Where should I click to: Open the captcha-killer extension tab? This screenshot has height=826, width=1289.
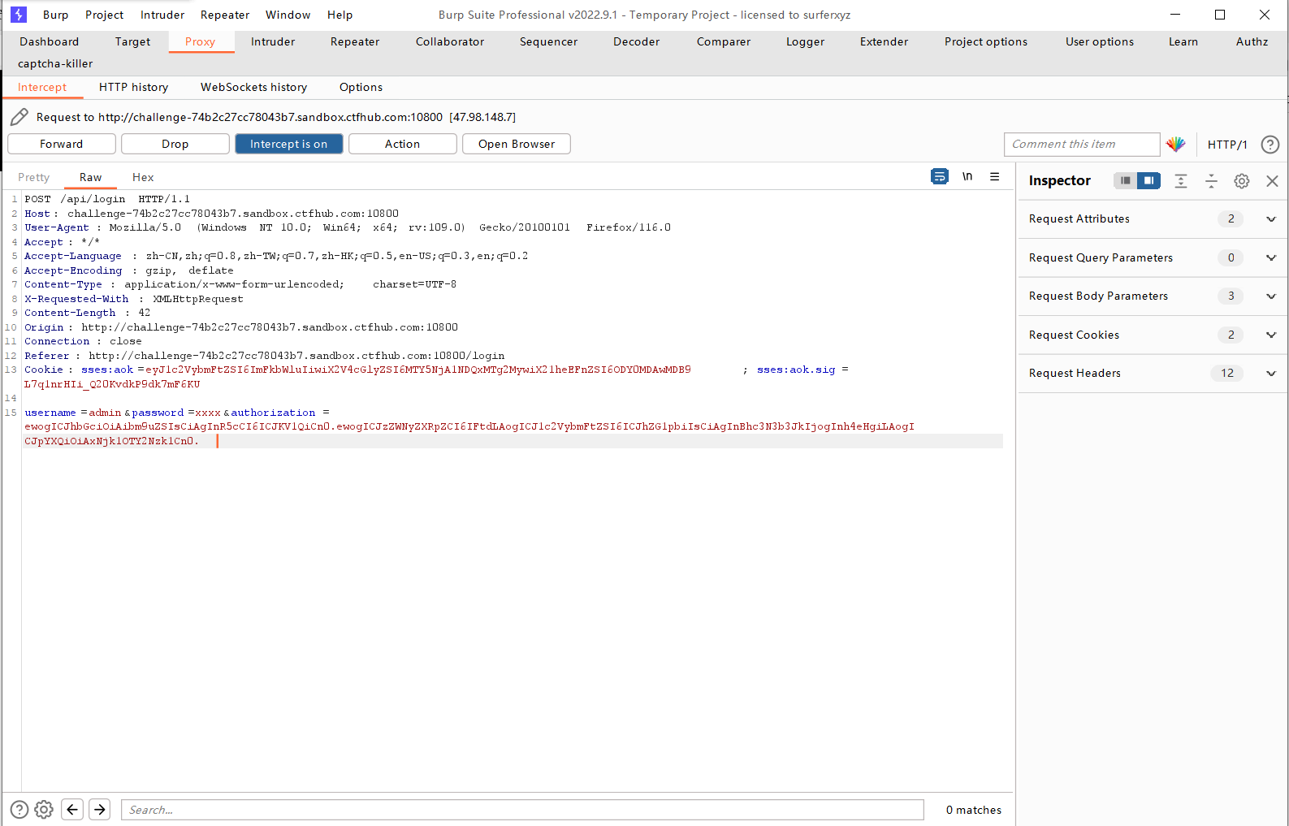[55, 63]
